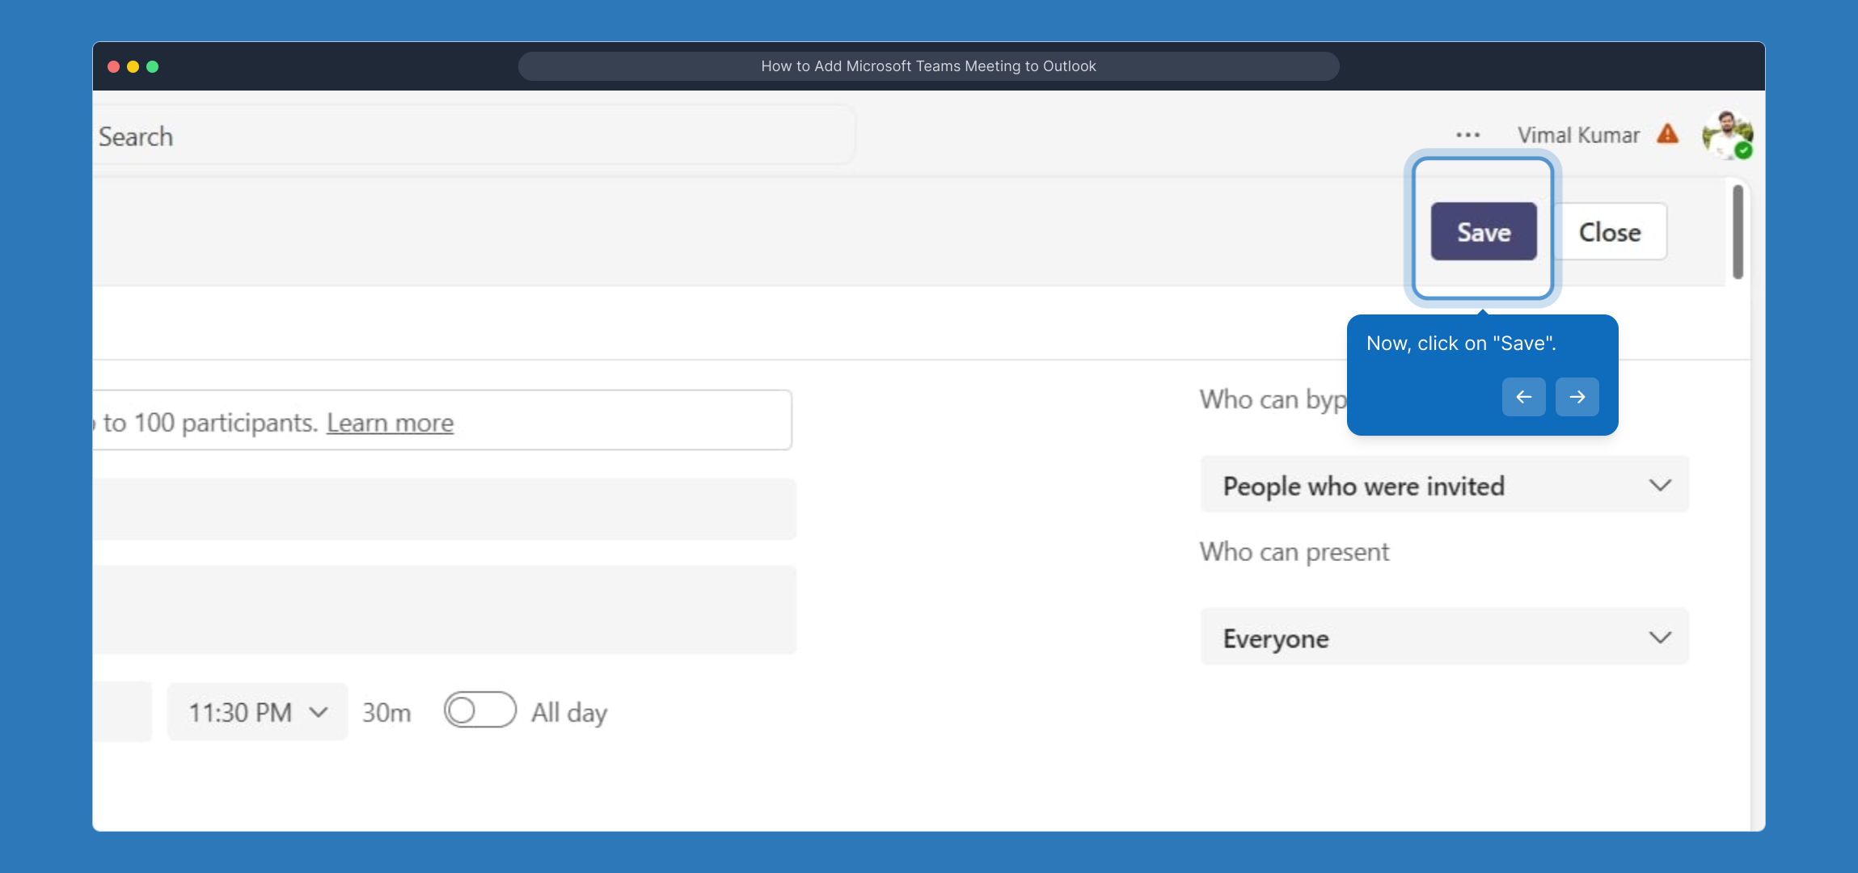The height and width of the screenshot is (873, 1858).
Task: Click the Close button
Action: point(1609,232)
